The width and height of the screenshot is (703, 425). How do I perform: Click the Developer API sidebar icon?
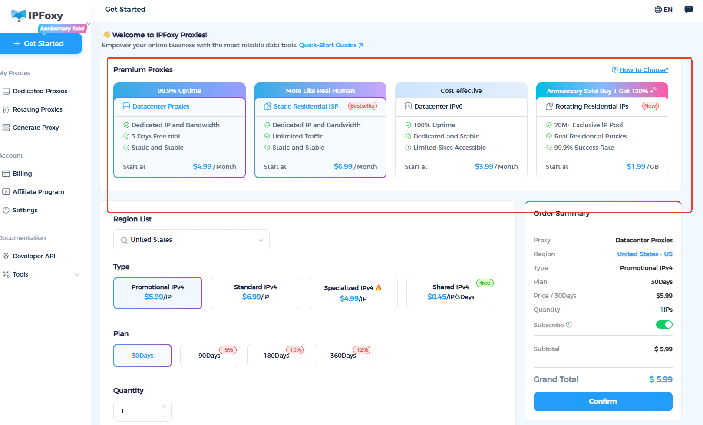(x=6, y=256)
